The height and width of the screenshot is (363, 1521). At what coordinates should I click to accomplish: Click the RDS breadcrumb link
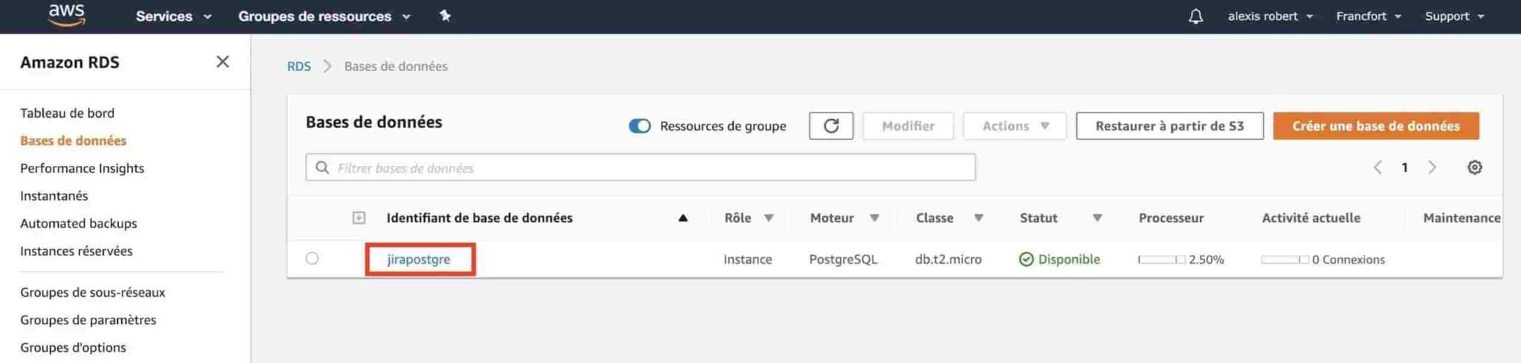click(x=299, y=66)
